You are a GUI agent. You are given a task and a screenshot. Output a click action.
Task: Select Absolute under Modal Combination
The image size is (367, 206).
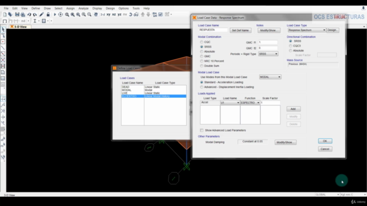click(201, 51)
